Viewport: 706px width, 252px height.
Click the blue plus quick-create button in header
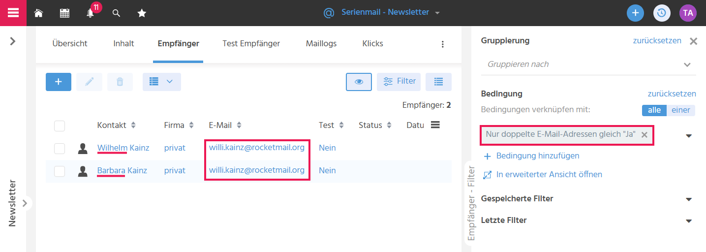635,13
